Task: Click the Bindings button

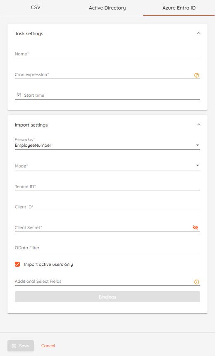Action: [x=107, y=297]
